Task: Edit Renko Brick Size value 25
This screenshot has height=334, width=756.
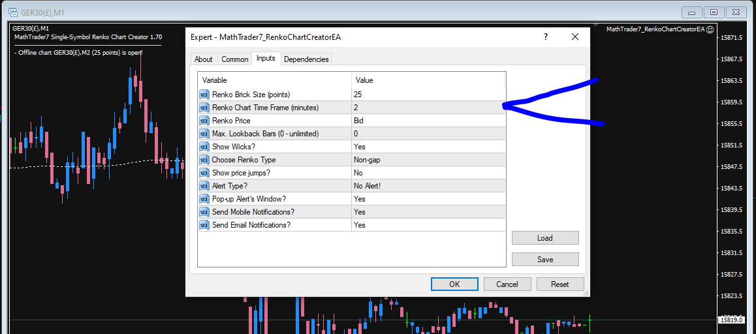Action: [428, 94]
